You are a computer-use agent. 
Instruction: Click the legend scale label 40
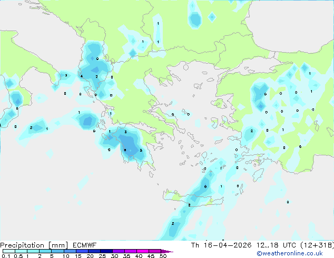pyautogui.click(x=139, y=256)
